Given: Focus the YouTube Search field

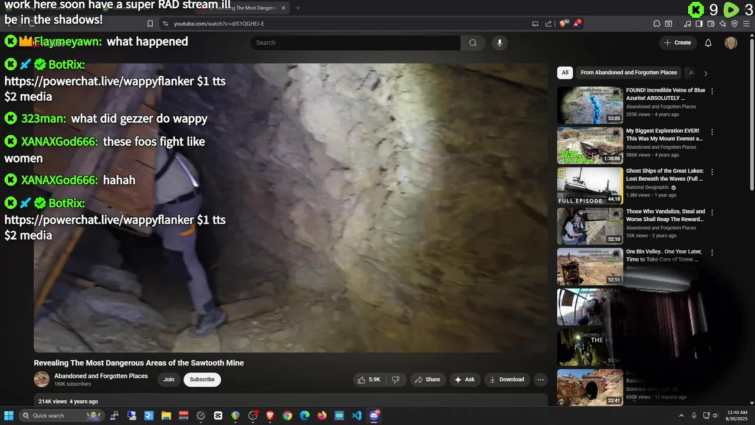Looking at the screenshot, I should pyautogui.click(x=355, y=42).
